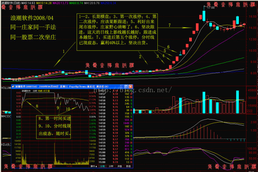Click the 9.97% intraday percentage label
This screenshot has height=172, width=258.
[92, 93]
